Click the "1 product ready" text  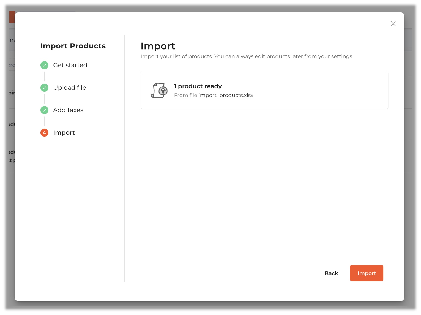point(198,86)
